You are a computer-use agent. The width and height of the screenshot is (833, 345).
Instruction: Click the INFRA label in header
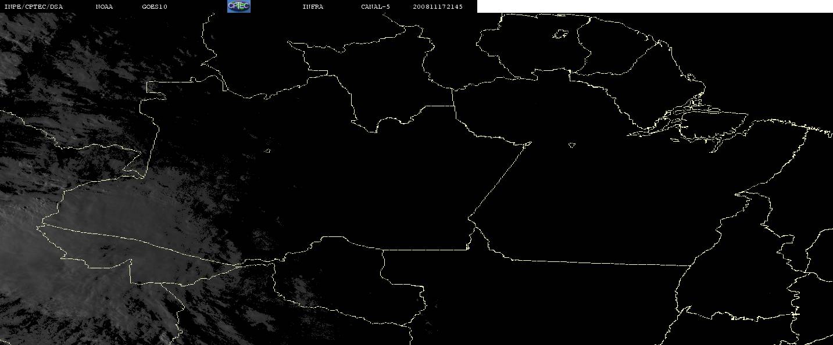313,6
